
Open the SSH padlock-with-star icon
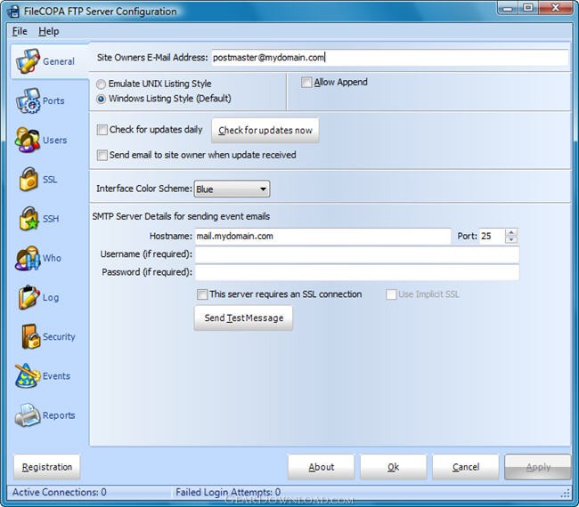(29, 219)
